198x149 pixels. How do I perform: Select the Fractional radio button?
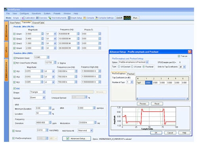(x=144, y=67)
